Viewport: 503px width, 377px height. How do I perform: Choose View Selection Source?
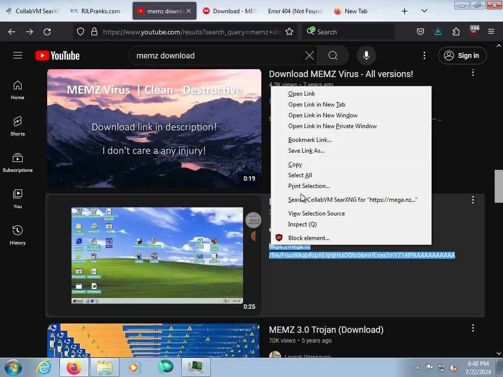(x=351, y=214)
